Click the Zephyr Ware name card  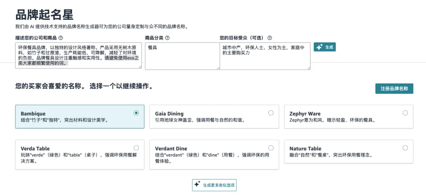pos(348,116)
